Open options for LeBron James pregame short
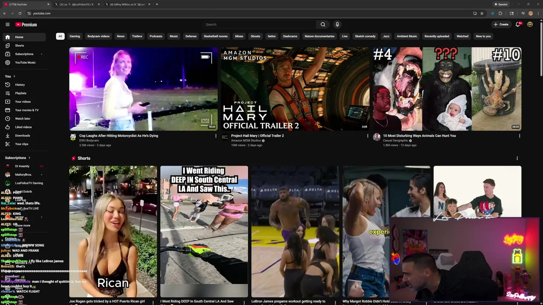The image size is (543, 305). [x=335, y=302]
